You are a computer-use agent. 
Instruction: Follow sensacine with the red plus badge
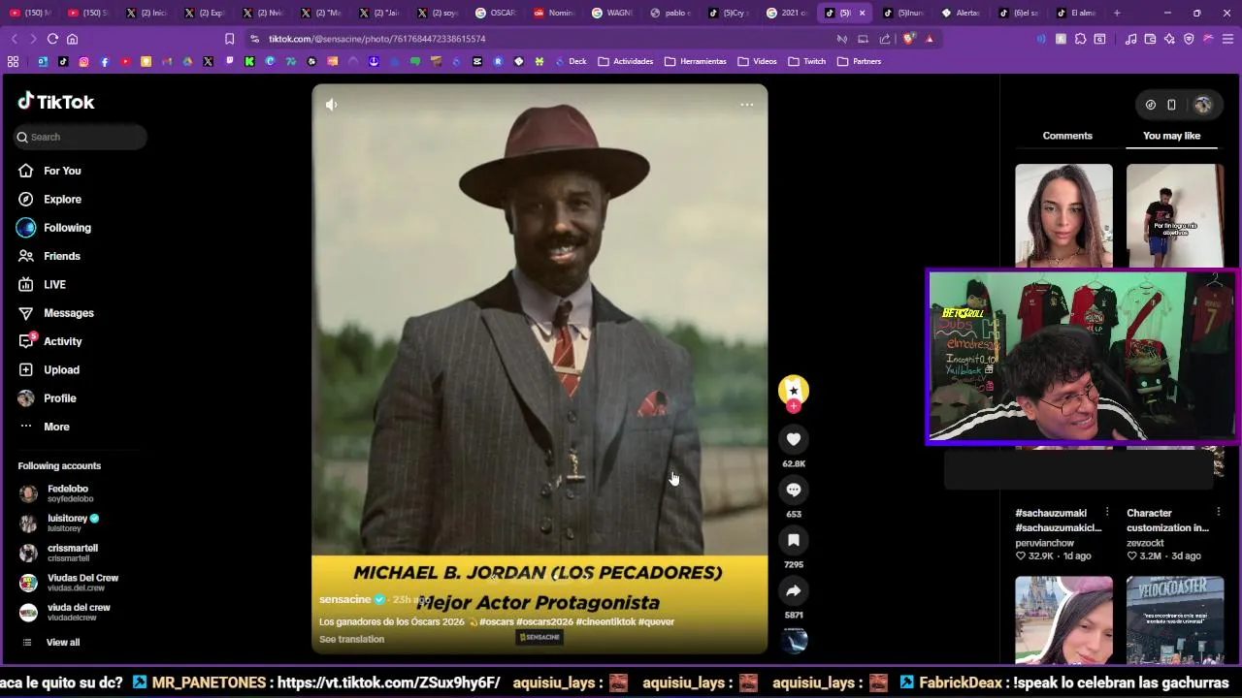coord(794,407)
